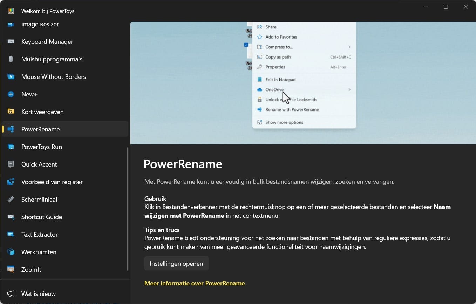Click the Instellingen openen button
The width and height of the screenshot is (476, 304).
click(x=176, y=264)
